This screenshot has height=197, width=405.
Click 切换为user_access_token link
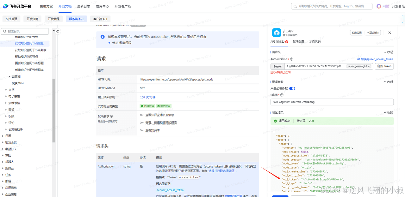[375, 59]
